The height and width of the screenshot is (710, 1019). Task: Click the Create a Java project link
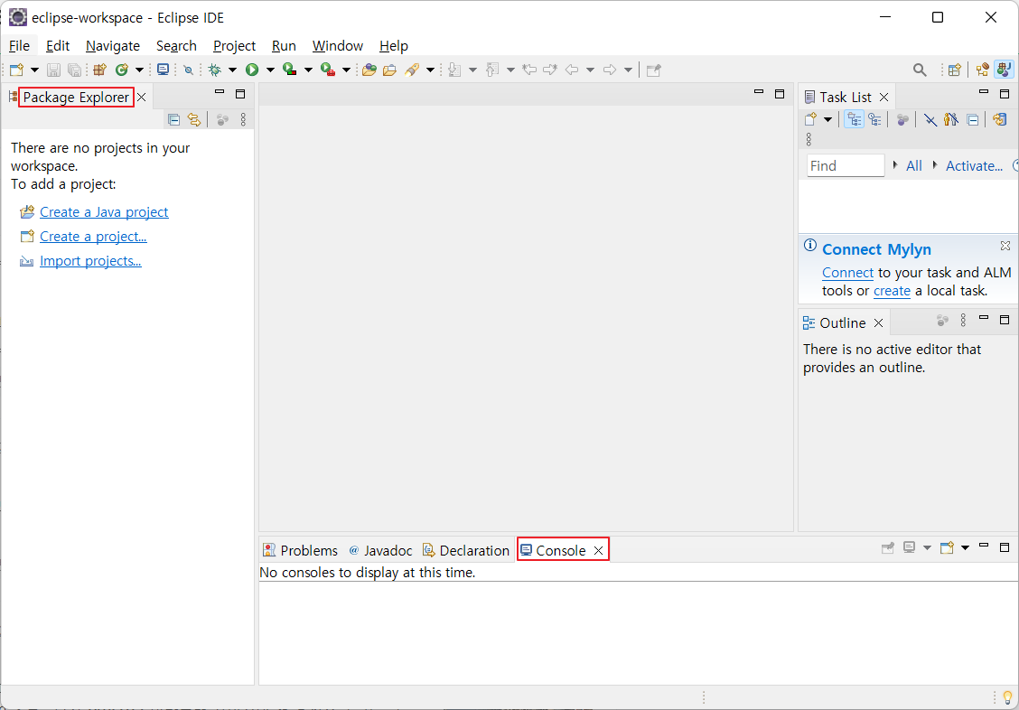[x=104, y=211]
